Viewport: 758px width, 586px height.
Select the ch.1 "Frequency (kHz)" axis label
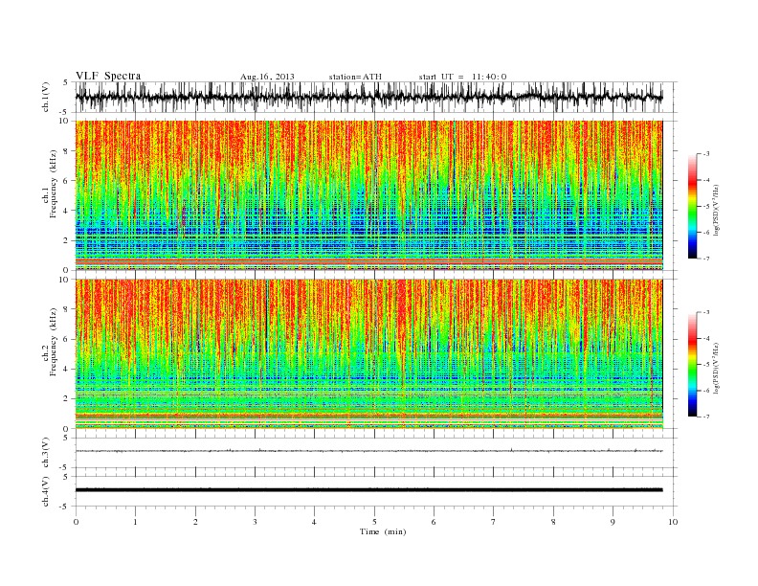coord(53,184)
